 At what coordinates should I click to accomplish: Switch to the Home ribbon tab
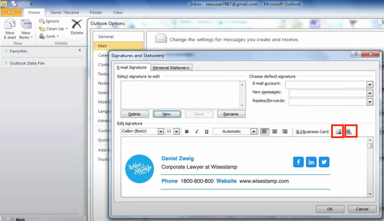click(x=34, y=12)
